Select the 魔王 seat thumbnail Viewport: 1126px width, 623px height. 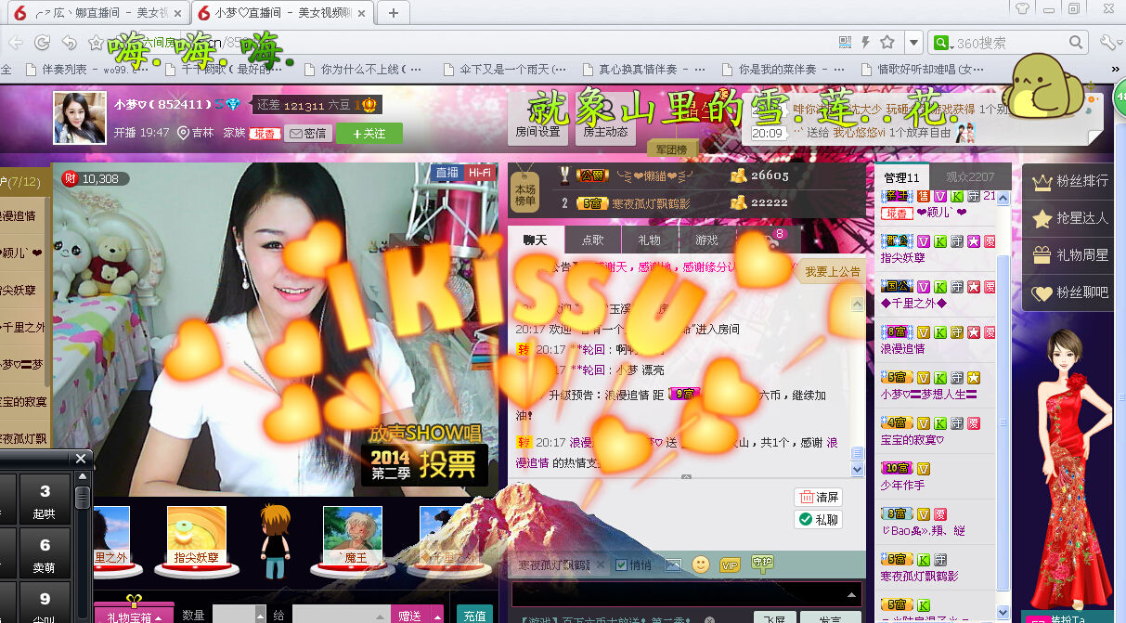coord(353,537)
